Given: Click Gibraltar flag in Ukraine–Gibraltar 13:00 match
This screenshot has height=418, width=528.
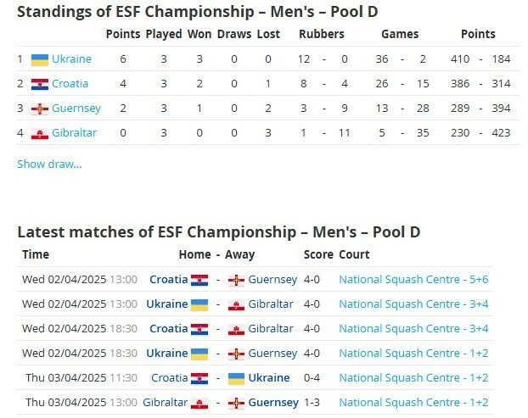Looking at the screenshot, I should tap(236, 304).
